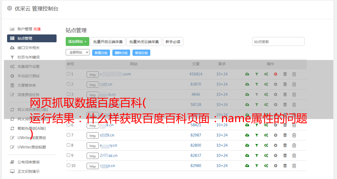Click header gear icon beside 优采云 管理控制台

pyautogui.click(x=9, y=8)
